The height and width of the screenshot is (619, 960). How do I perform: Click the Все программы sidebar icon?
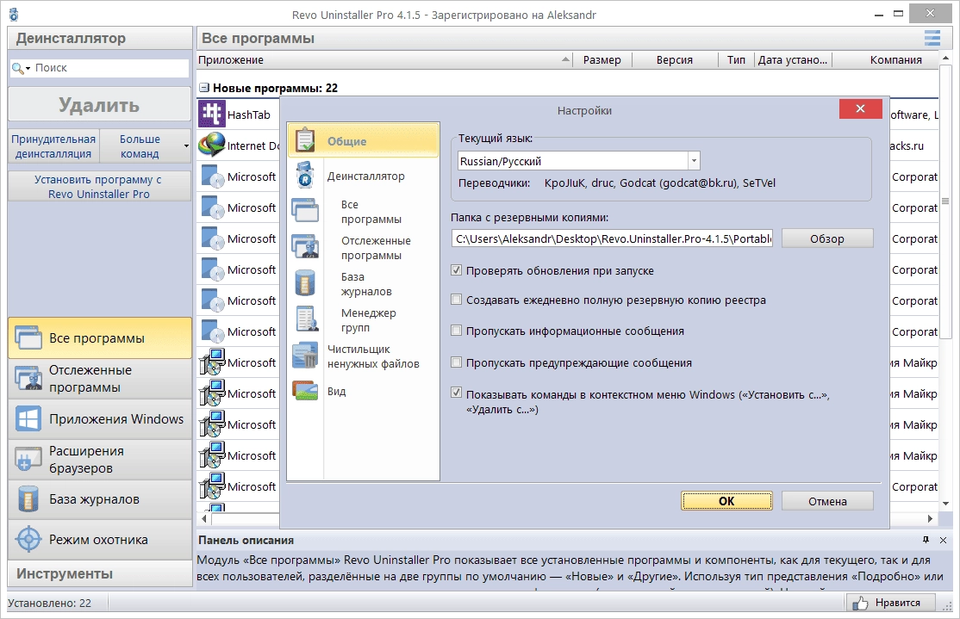(x=28, y=337)
